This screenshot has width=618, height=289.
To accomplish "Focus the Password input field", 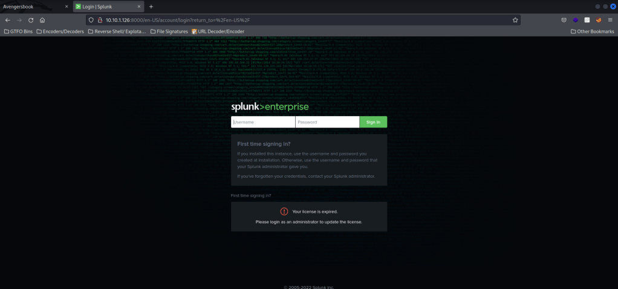I will (327, 122).
